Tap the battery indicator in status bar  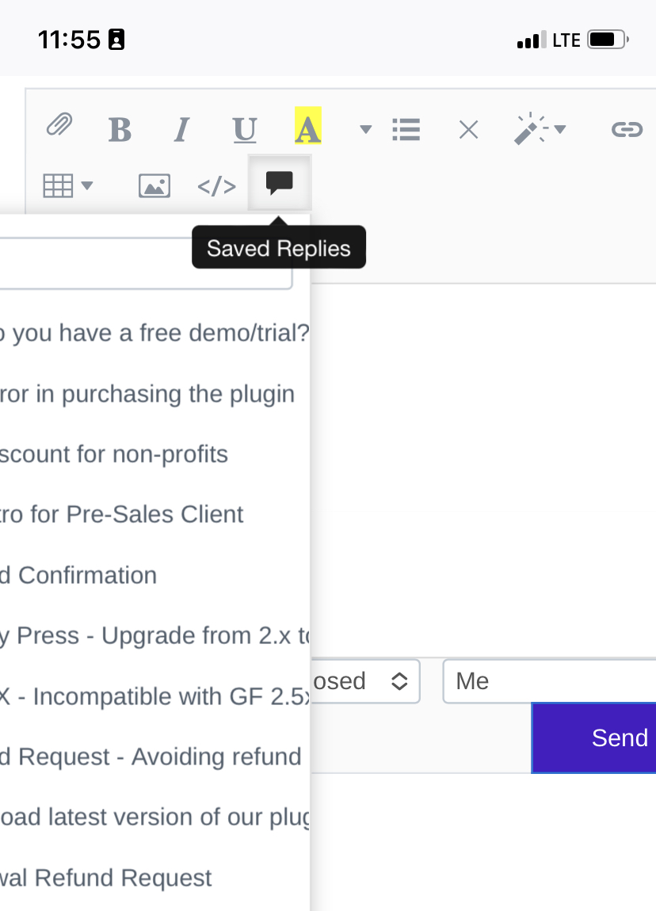[608, 40]
